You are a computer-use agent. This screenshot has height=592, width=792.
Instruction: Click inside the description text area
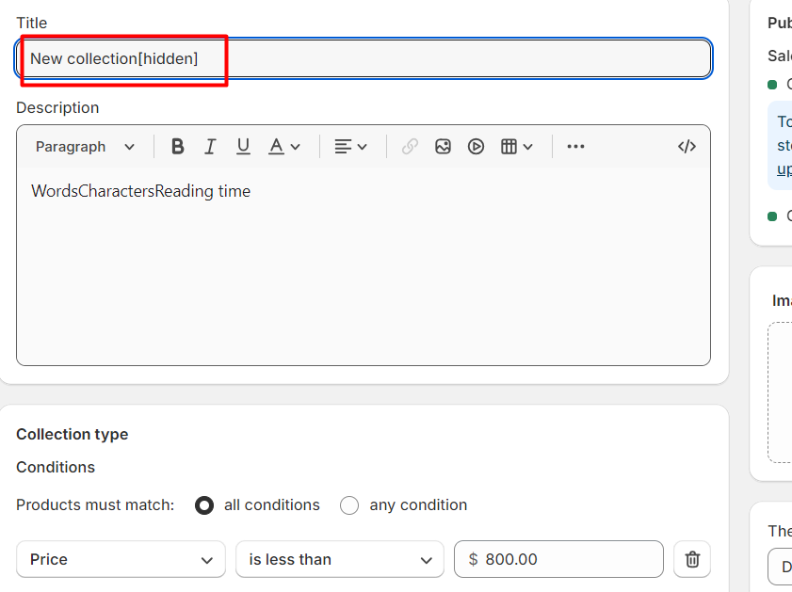364,265
